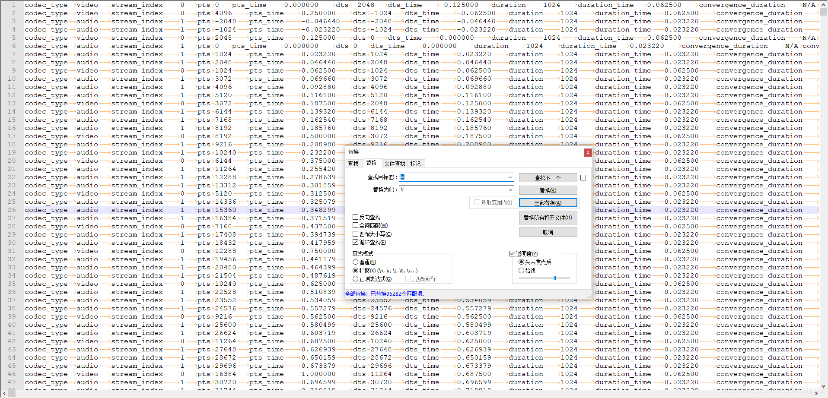Enable the 全词匹配 checkbox
Screen dimensions: 828x398
(x=355, y=225)
